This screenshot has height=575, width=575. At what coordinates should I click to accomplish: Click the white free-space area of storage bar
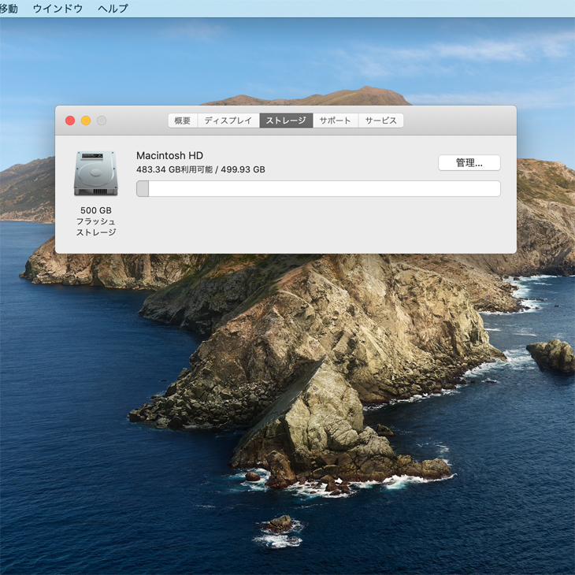pos(323,188)
